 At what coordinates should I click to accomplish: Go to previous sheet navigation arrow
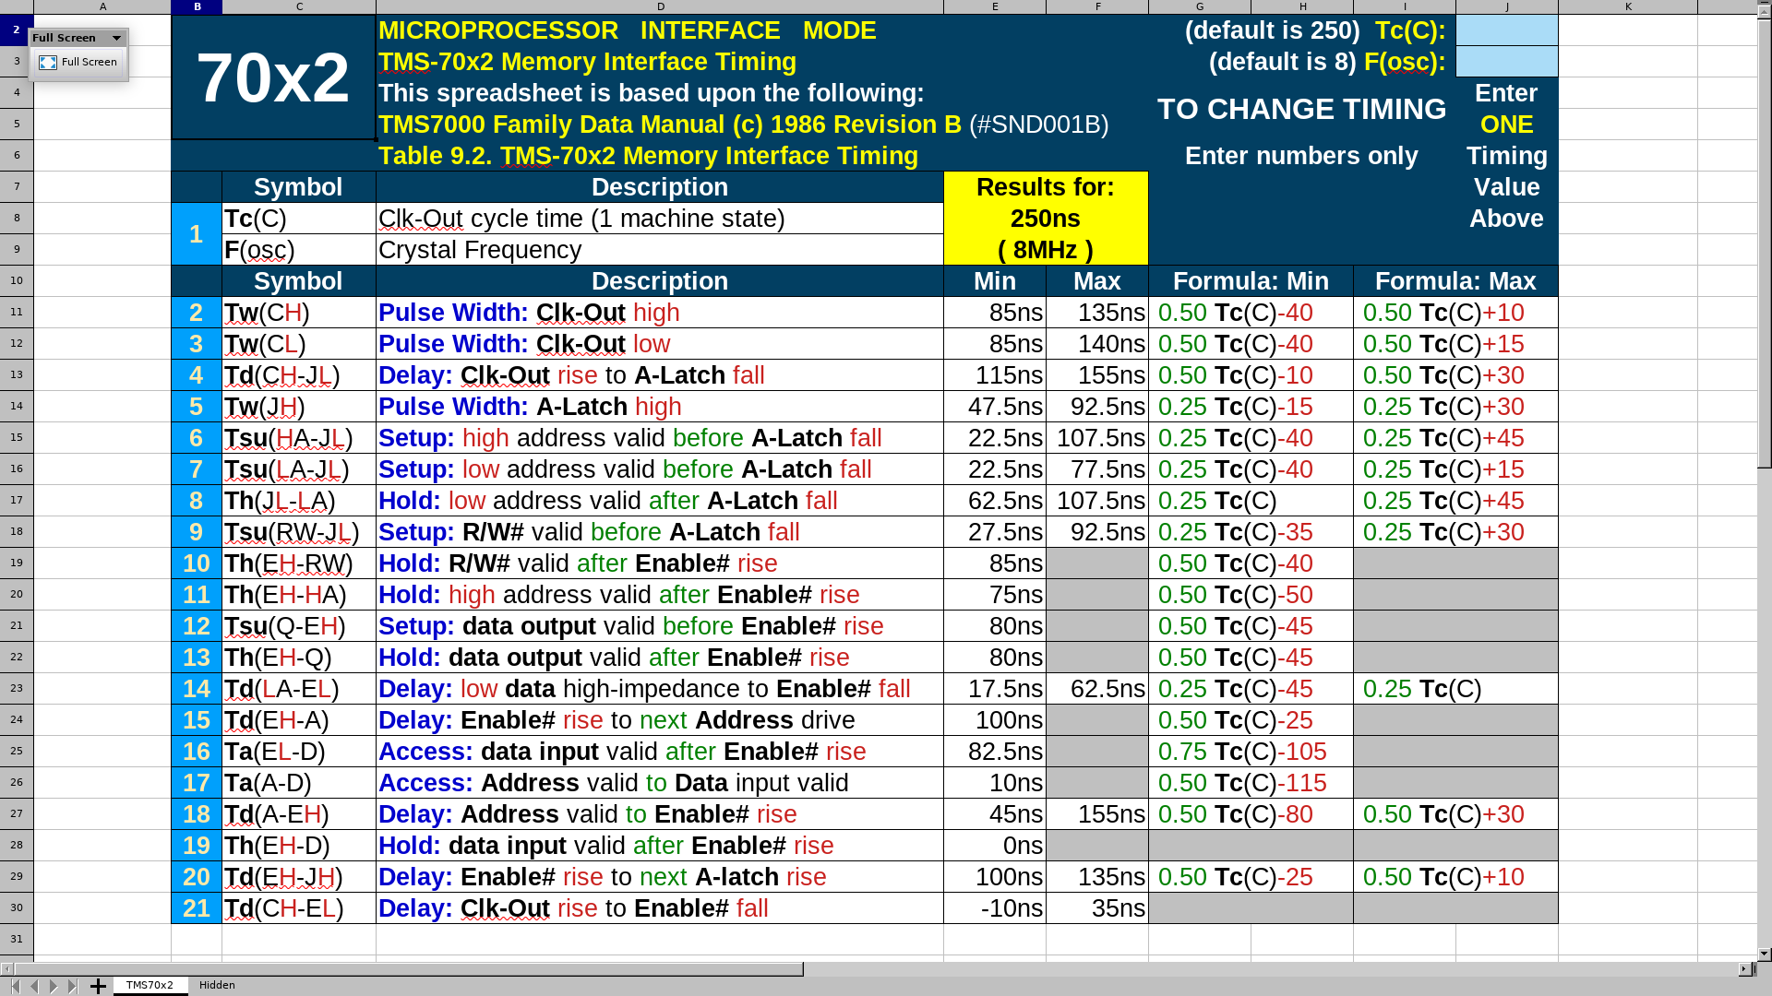pos(34,986)
